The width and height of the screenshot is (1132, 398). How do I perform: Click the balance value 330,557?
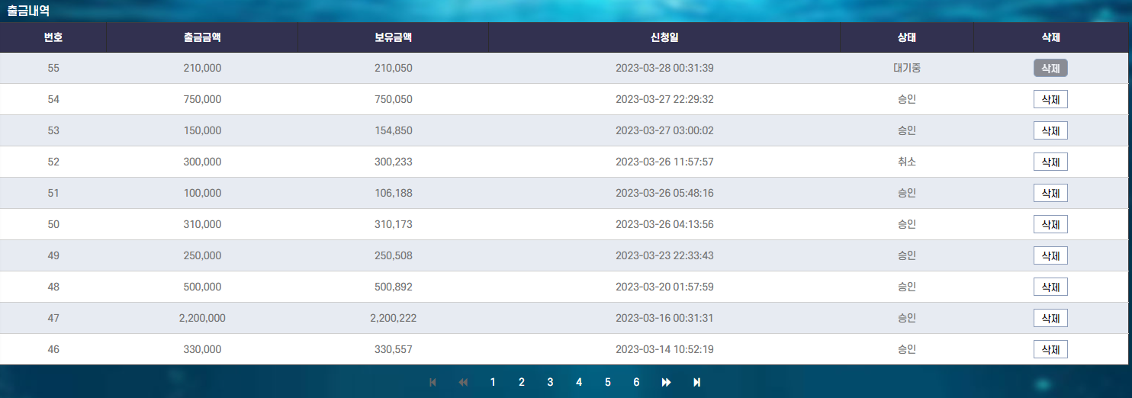pyautogui.click(x=393, y=349)
